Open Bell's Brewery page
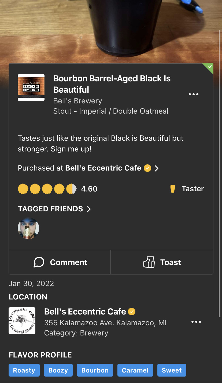 click(x=78, y=101)
